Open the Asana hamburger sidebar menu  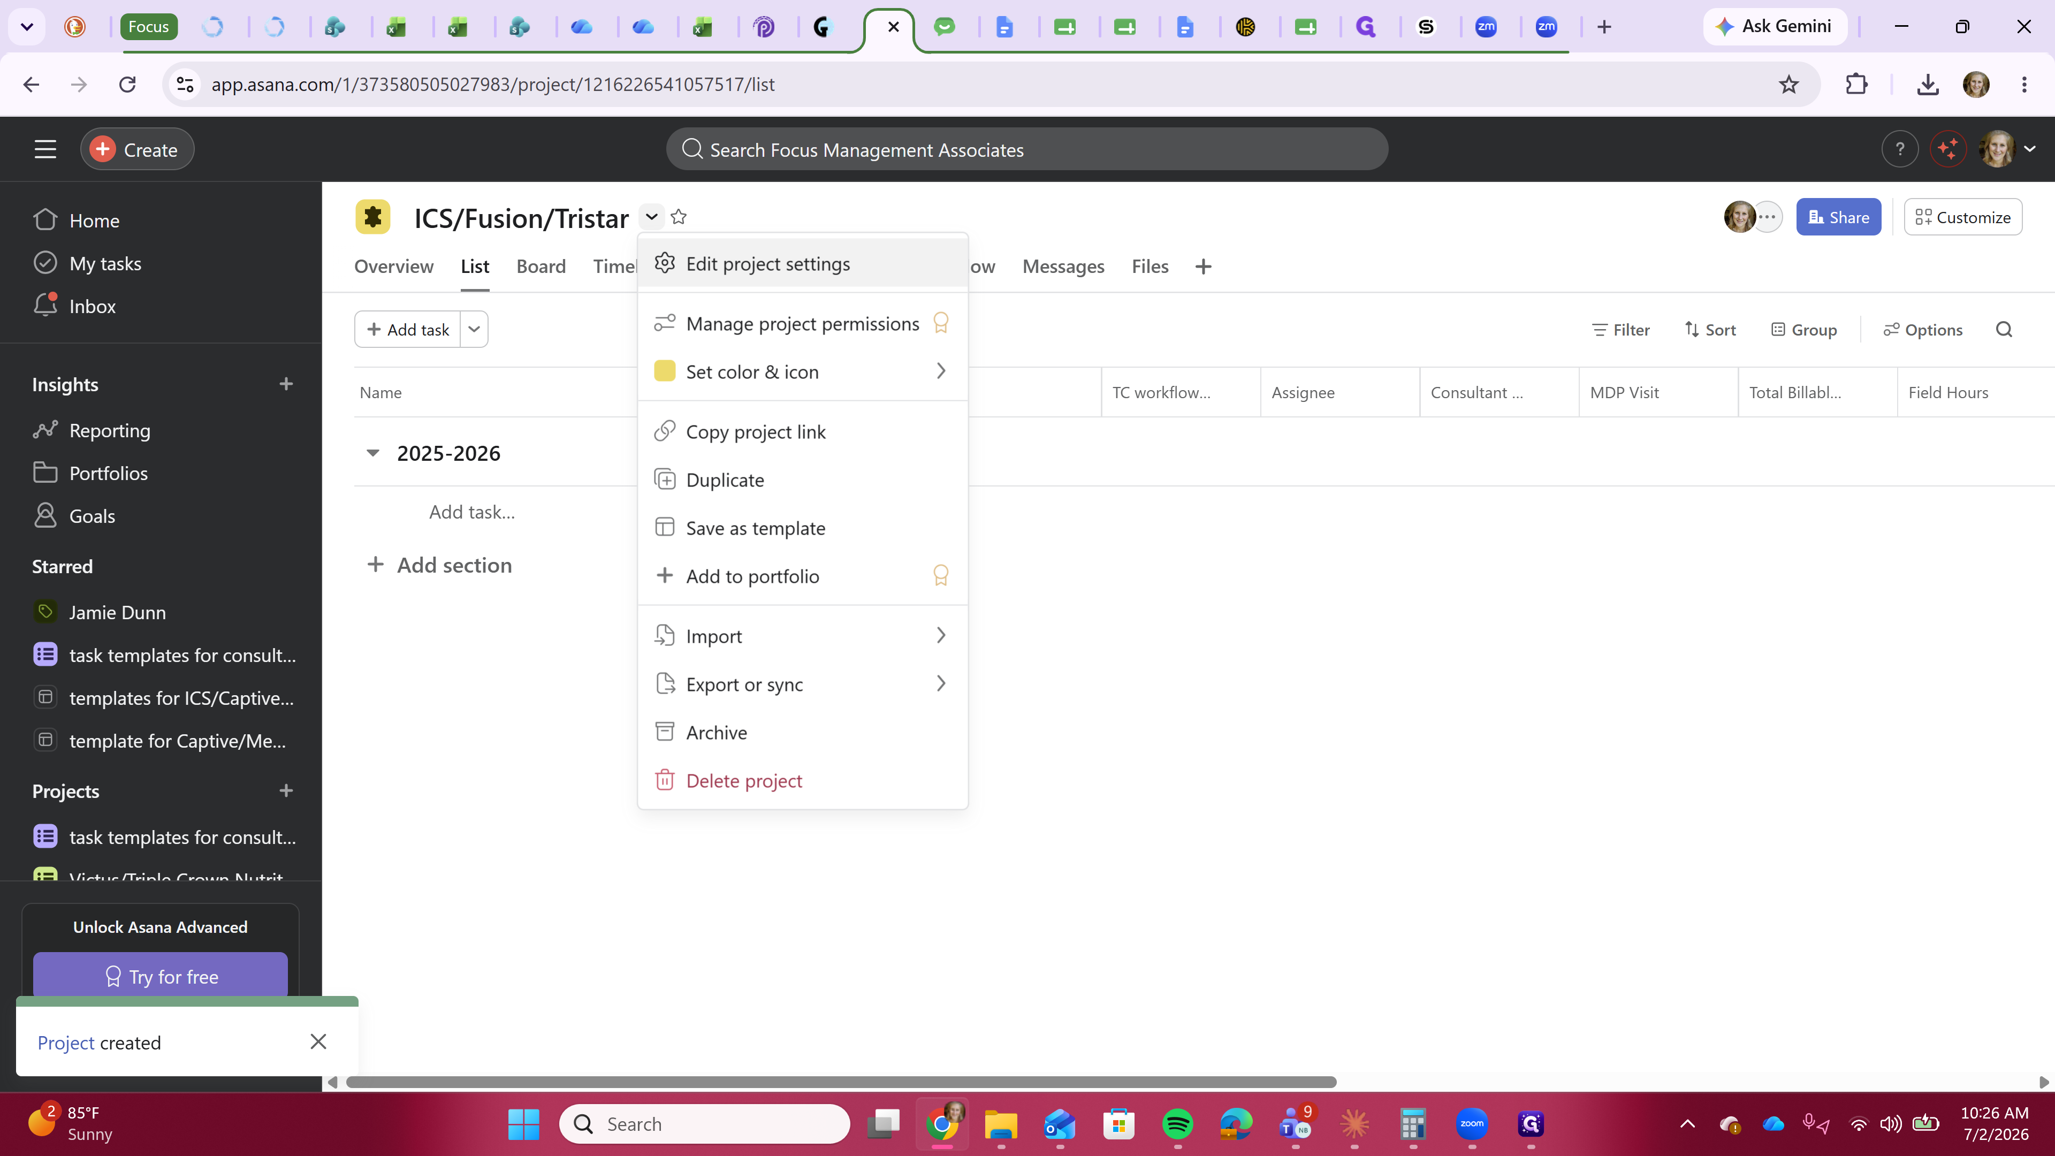click(x=45, y=149)
